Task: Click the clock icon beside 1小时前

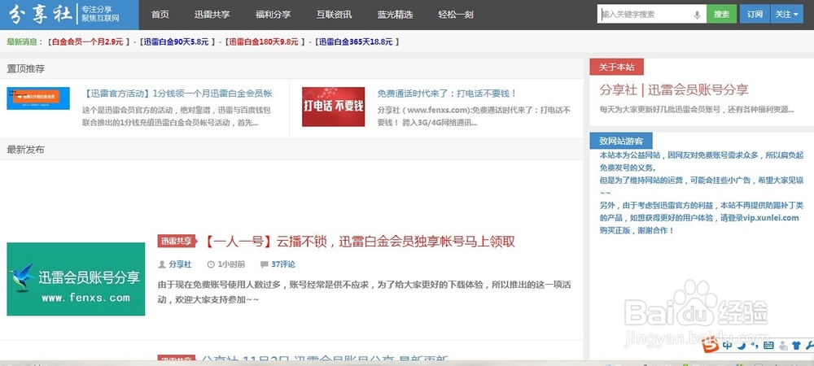Action: click(x=211, y=264)
